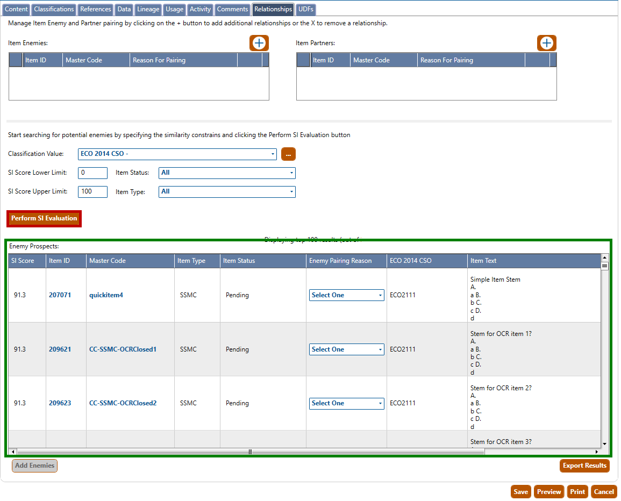Open the Item Type dropdown

click(x=226, y=191)
